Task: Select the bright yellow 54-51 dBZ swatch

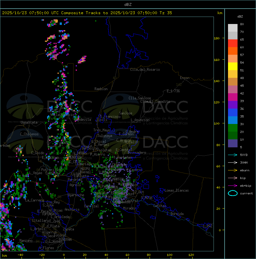Action: coord(233,66)
